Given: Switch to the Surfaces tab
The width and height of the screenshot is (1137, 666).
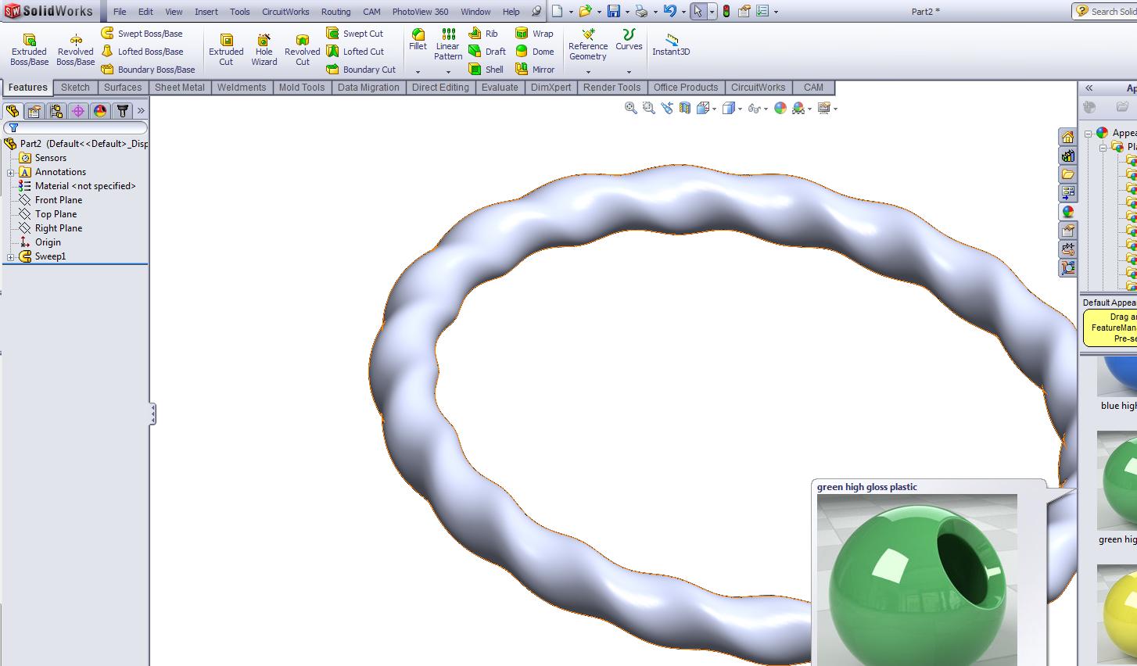Looking at the screenshot, I should pyautogui.click(x=123, y=88).
